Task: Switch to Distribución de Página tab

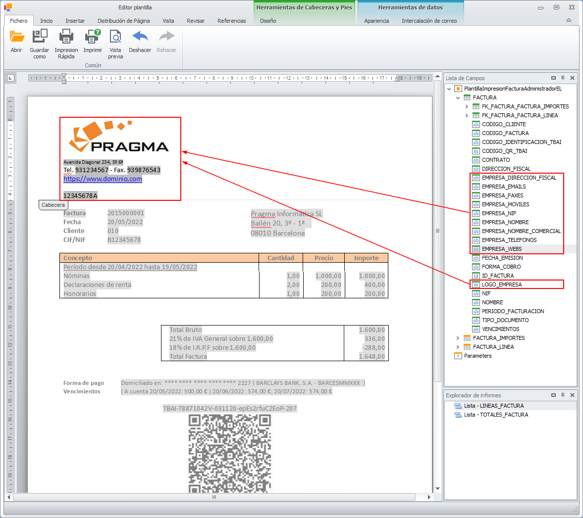Action: [123, 21]
